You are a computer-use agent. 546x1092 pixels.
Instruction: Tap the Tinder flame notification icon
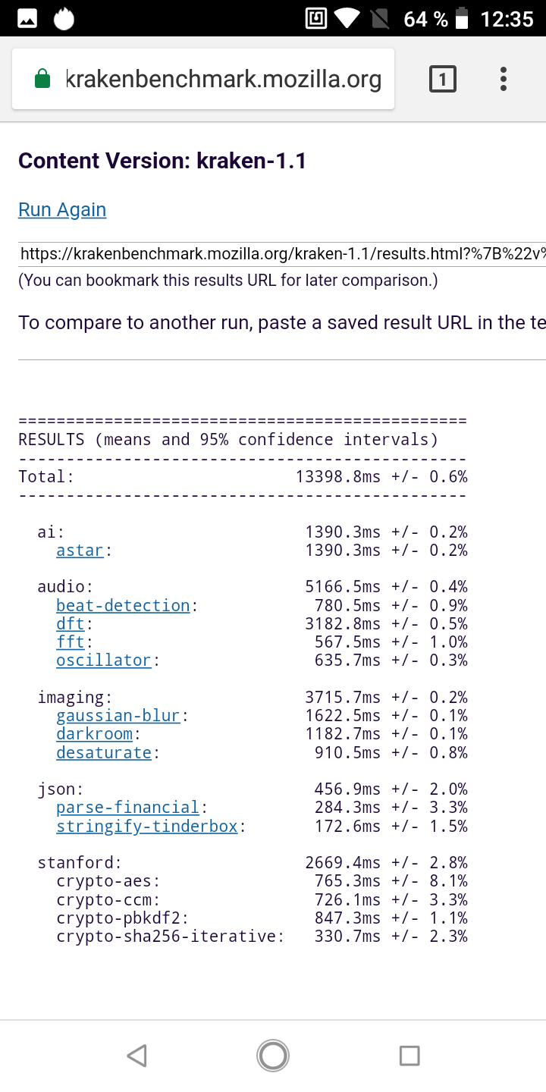pyautogui.click(x=64, y=19)
